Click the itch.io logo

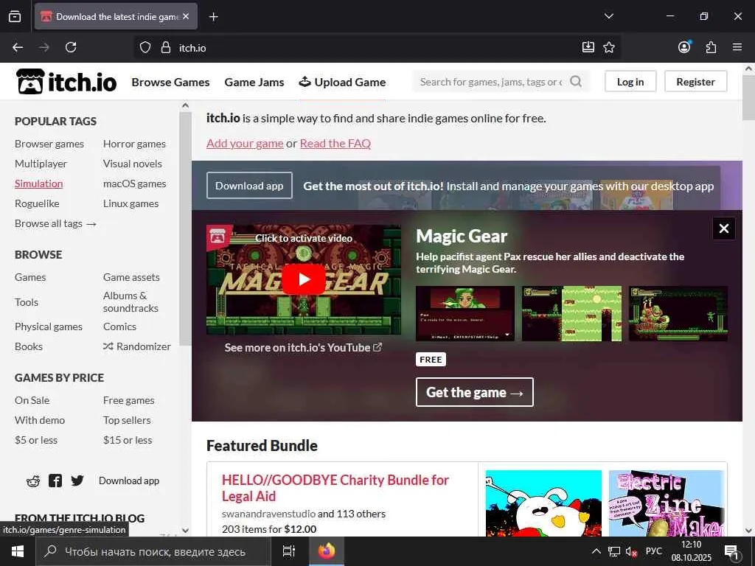pyautogui.click(x=66, y=82)
